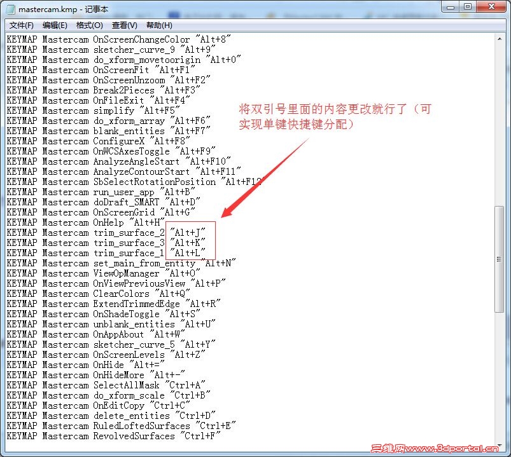
Task: Click the scrollbar down arrow
Action: point(500,446)
